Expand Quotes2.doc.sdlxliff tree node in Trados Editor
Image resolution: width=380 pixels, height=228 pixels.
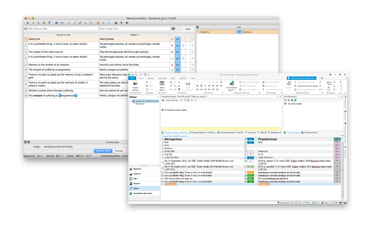pyautogui.click(x=131, y=101)
